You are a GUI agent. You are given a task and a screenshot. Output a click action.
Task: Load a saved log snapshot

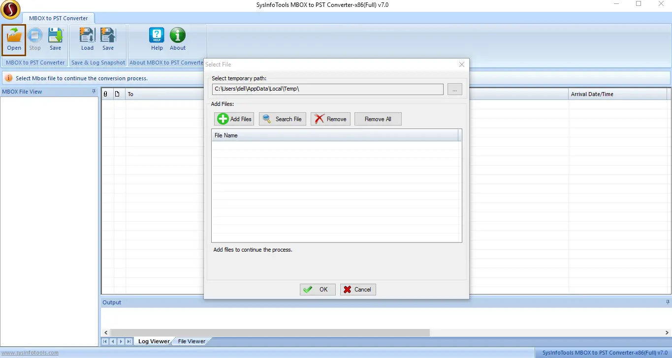87,39
